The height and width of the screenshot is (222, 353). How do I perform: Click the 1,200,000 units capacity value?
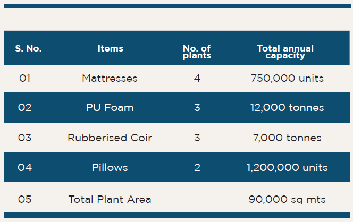(x=287, y=168)
